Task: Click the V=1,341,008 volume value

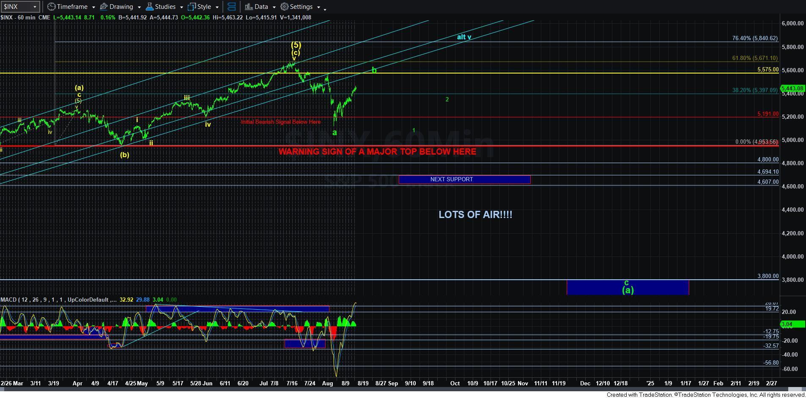Action: click(295, 17)
